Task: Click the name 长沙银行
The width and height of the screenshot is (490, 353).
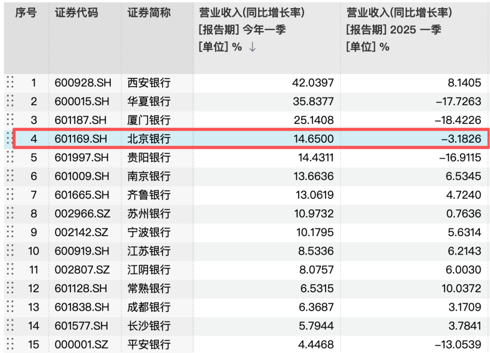Action: pyautogui.click(x=149, y=326)
